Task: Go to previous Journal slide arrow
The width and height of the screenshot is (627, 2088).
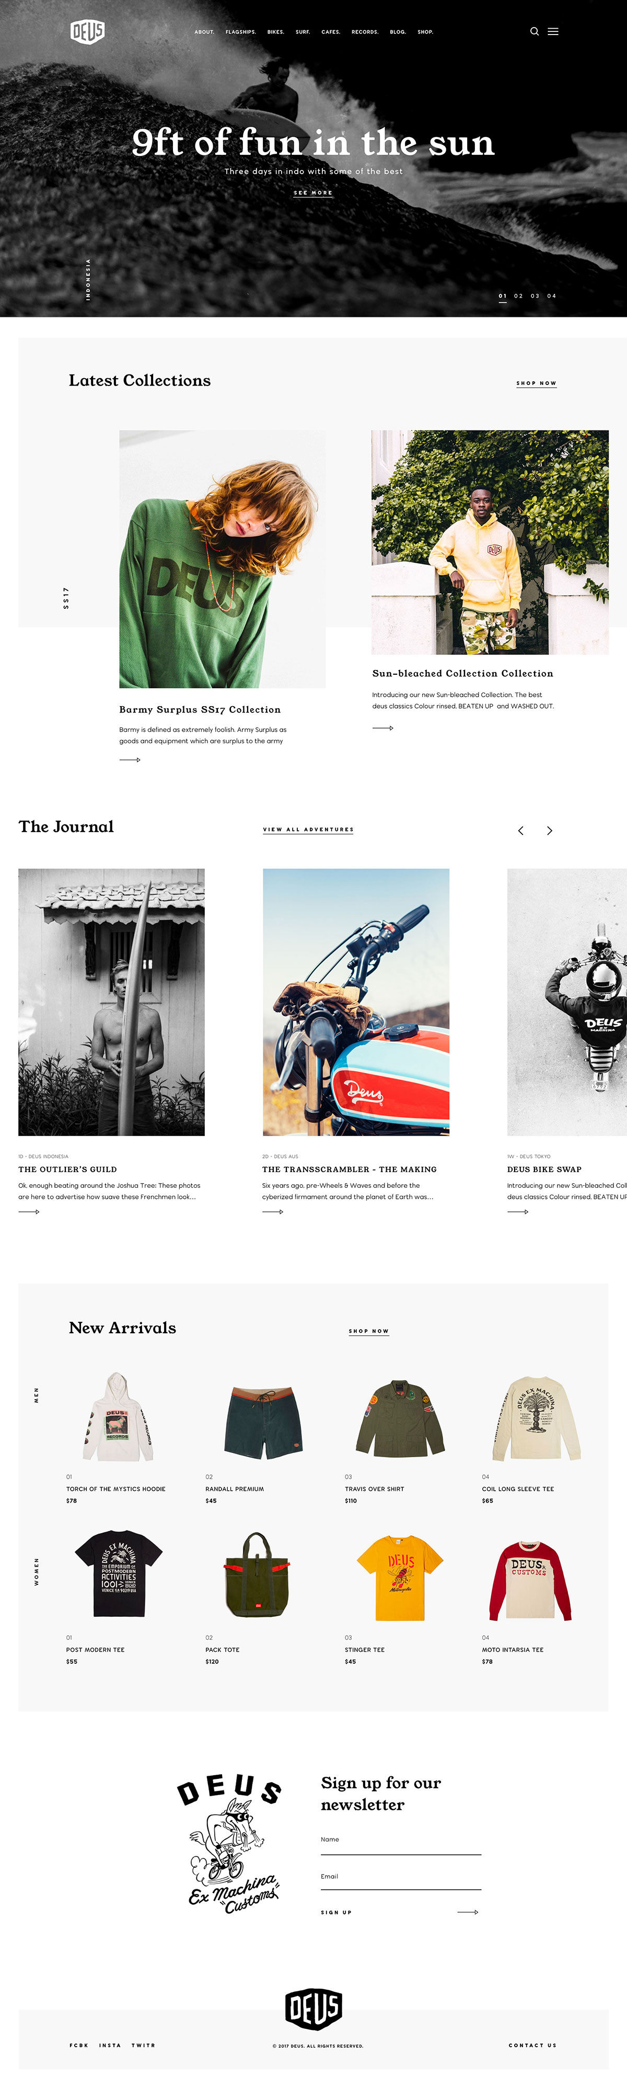Action: point(521,831)
